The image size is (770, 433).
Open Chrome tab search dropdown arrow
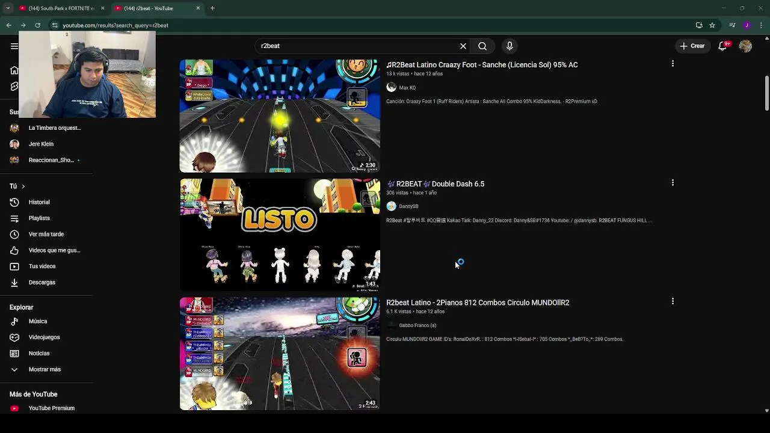click(7, 8)
